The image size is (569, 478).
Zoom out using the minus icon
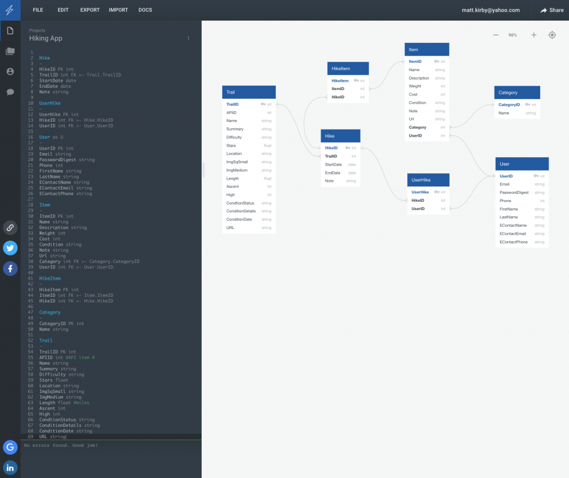pyautogui.click(x=496, y=34)
